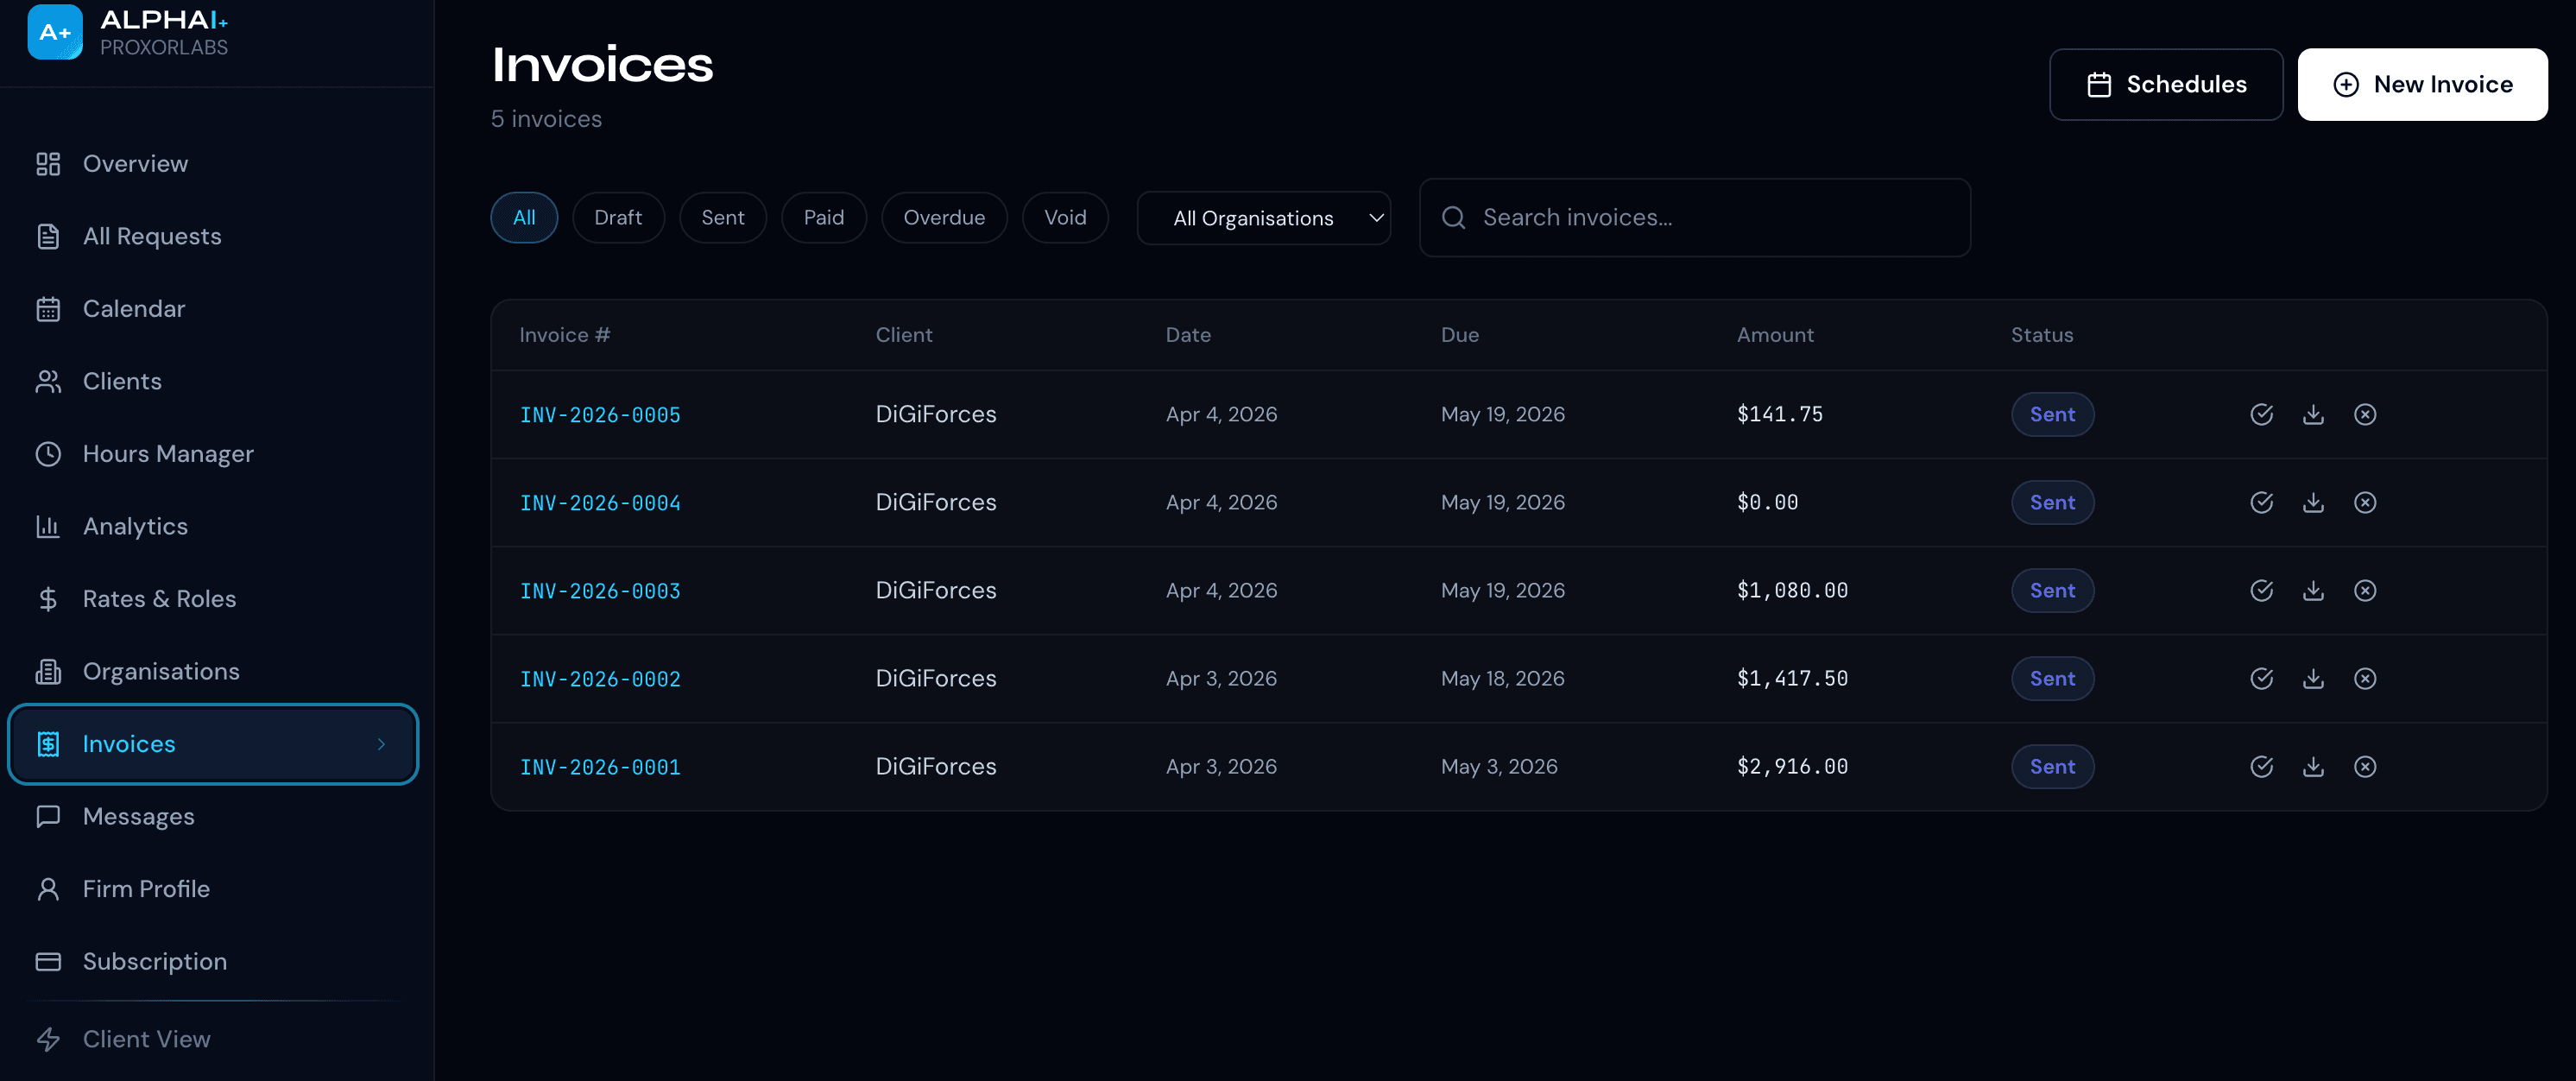Download invoice INV-2026-0002 icon
The height and width of the screenshot is (1081, 2576).
click(x=2313, y=678)
